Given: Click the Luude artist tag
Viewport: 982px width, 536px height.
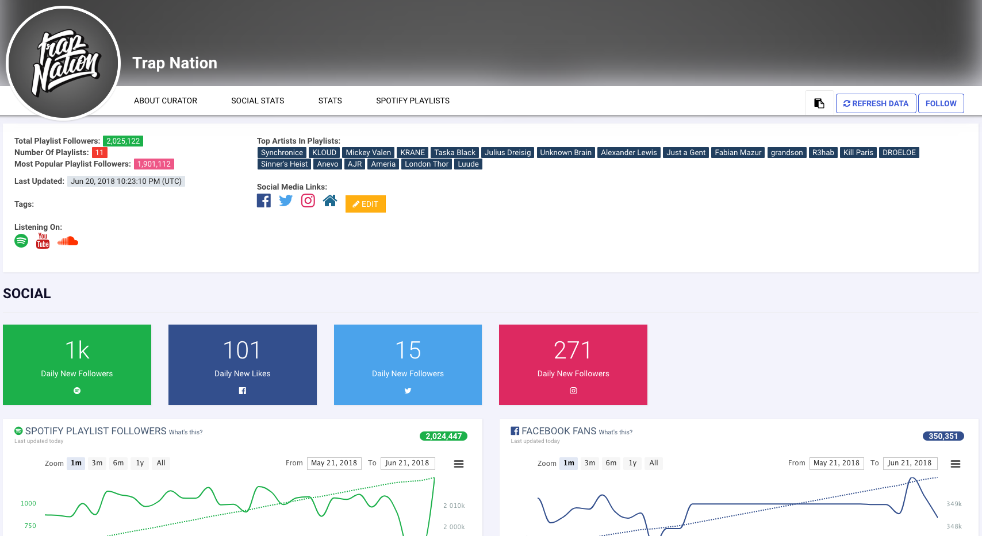Looking at the screenshot, I should pyautogui.click(x=469, y=164).
